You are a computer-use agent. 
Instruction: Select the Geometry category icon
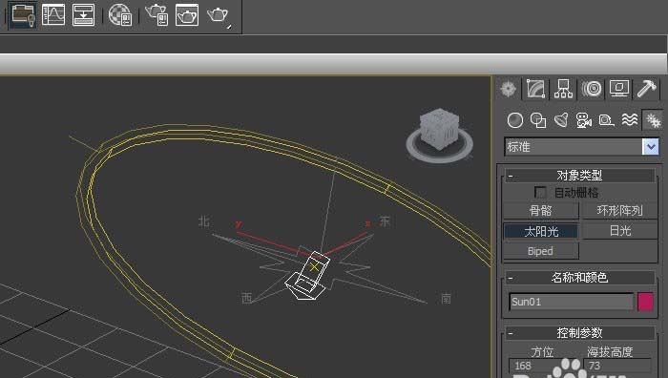click(x=515, y=120)
